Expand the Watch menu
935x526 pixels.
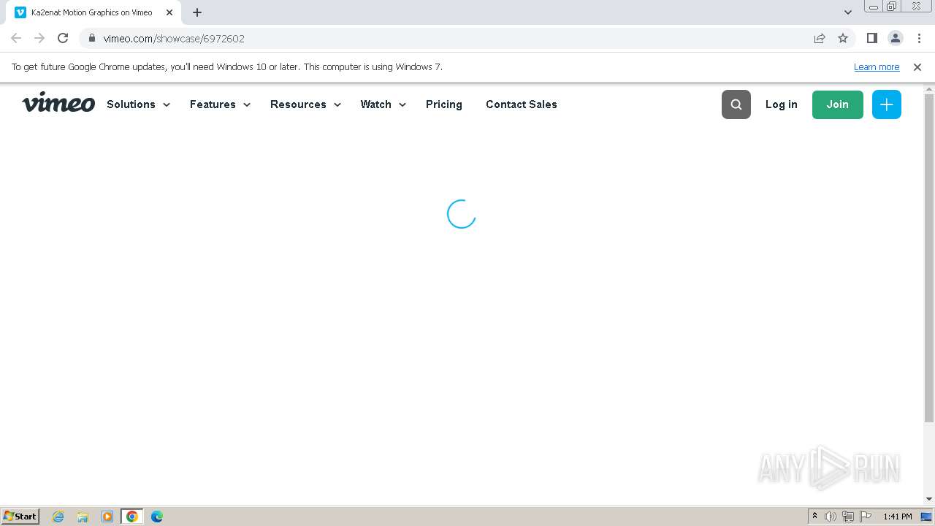(383, 104)
